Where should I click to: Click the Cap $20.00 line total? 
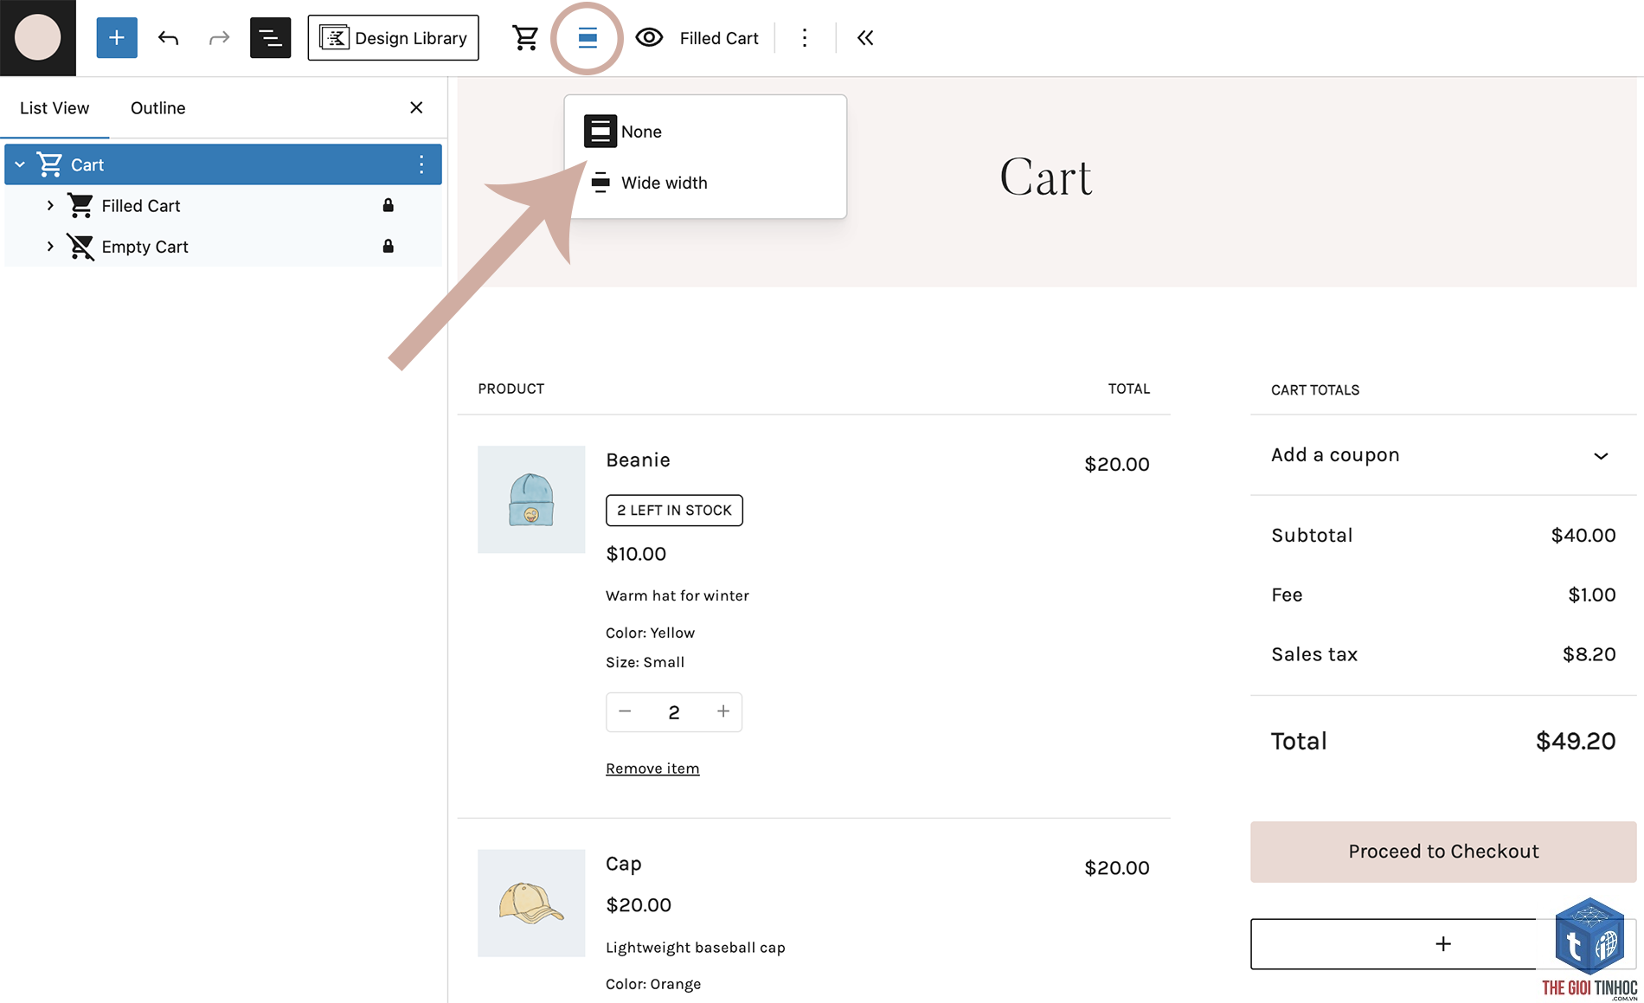(1117, 868)
